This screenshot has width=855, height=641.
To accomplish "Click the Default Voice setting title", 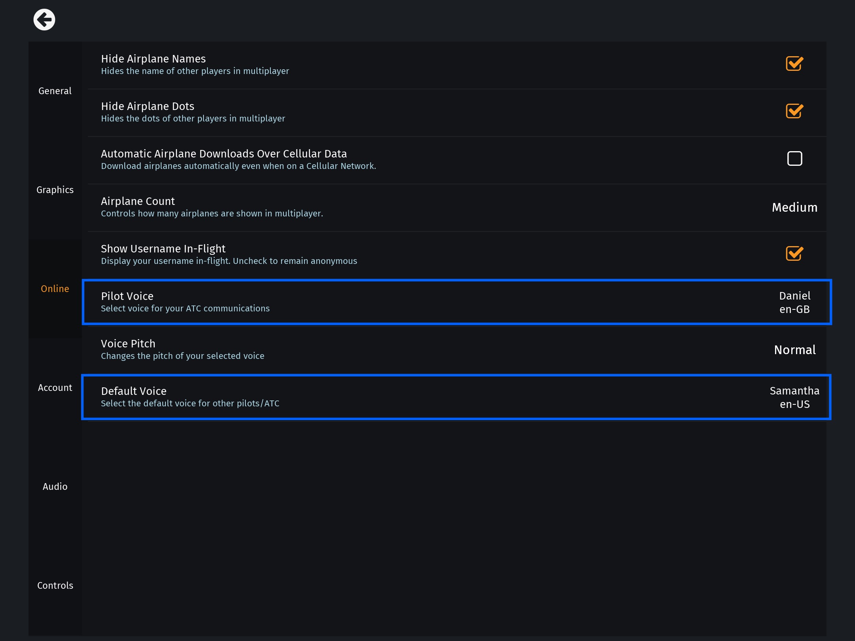I will pos(134,391).
